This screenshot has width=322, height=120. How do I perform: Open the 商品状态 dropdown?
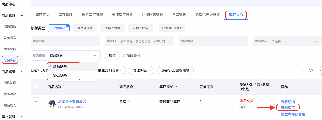point(287,41)
